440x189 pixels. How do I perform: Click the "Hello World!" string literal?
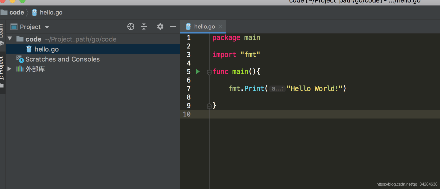click(314, 88)
